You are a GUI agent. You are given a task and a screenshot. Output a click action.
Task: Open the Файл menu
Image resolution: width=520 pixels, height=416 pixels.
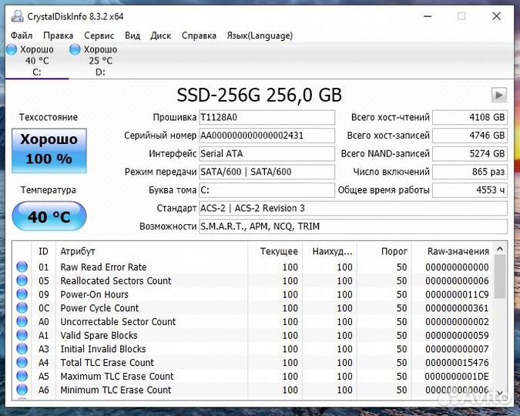point(22,35)
